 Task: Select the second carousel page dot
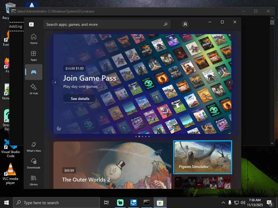(x=139, y=136)
